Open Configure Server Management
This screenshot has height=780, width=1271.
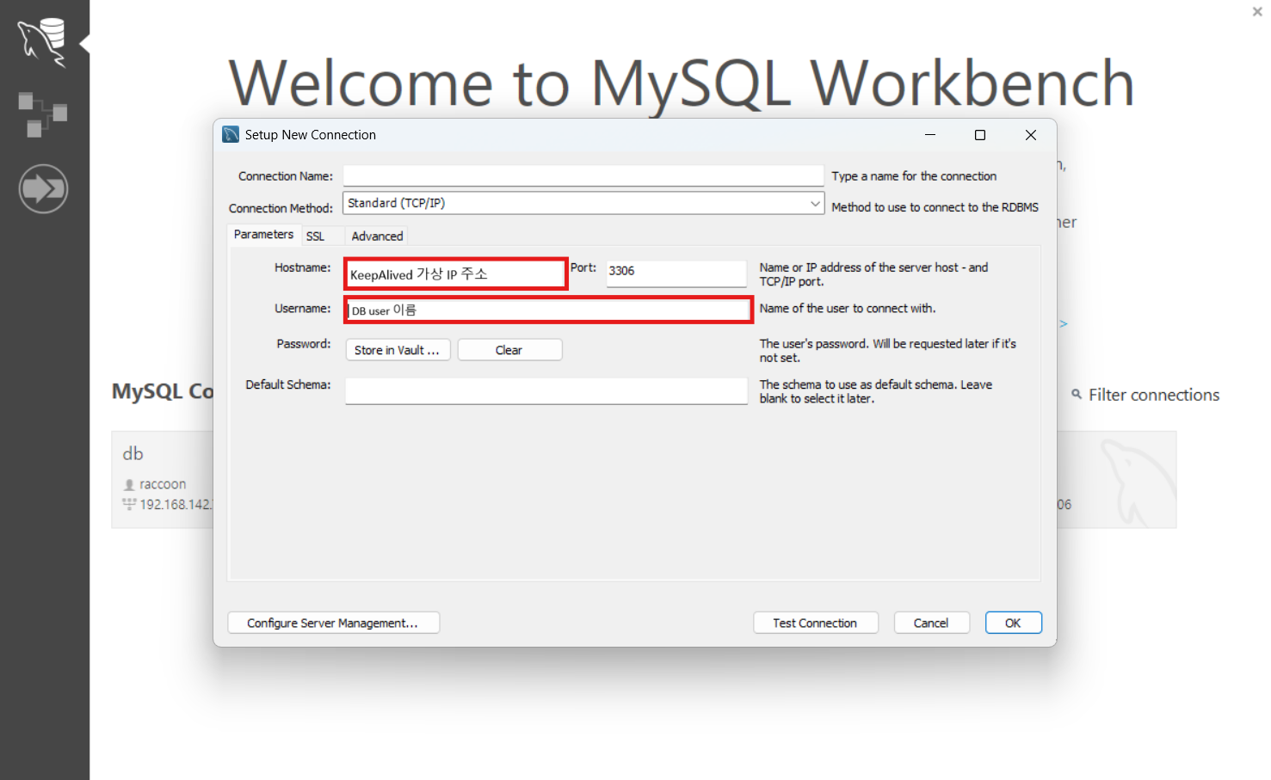click(x=333, y=623)
